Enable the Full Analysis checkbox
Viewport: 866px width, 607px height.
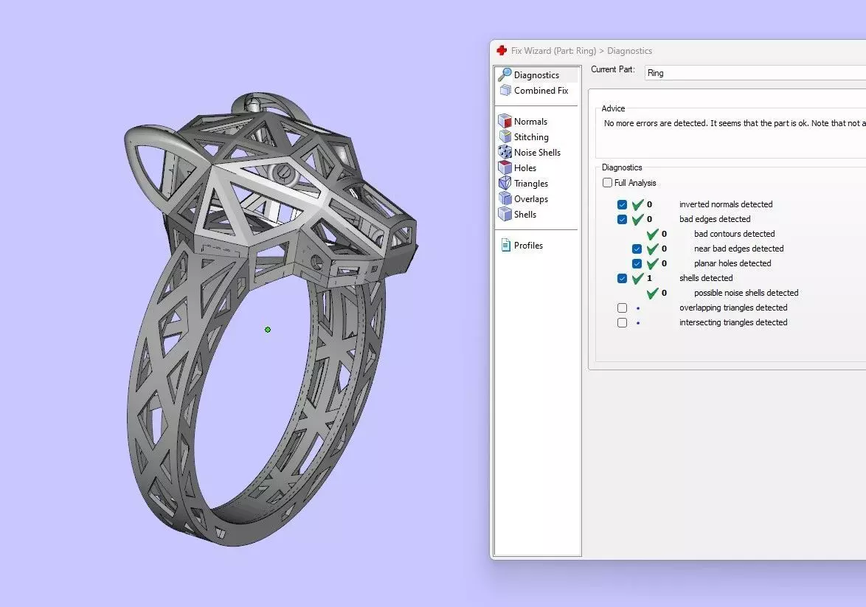608,182
